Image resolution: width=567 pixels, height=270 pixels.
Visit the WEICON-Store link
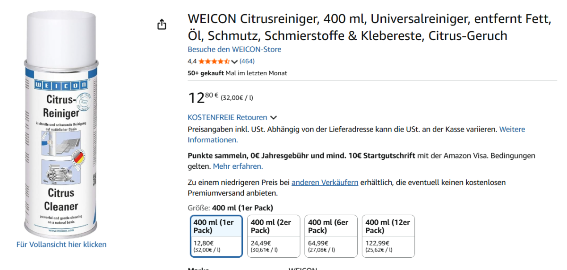[234, 49]
